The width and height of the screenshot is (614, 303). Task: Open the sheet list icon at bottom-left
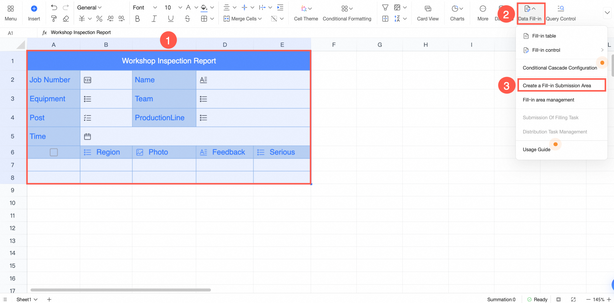(x=5, y=299)
